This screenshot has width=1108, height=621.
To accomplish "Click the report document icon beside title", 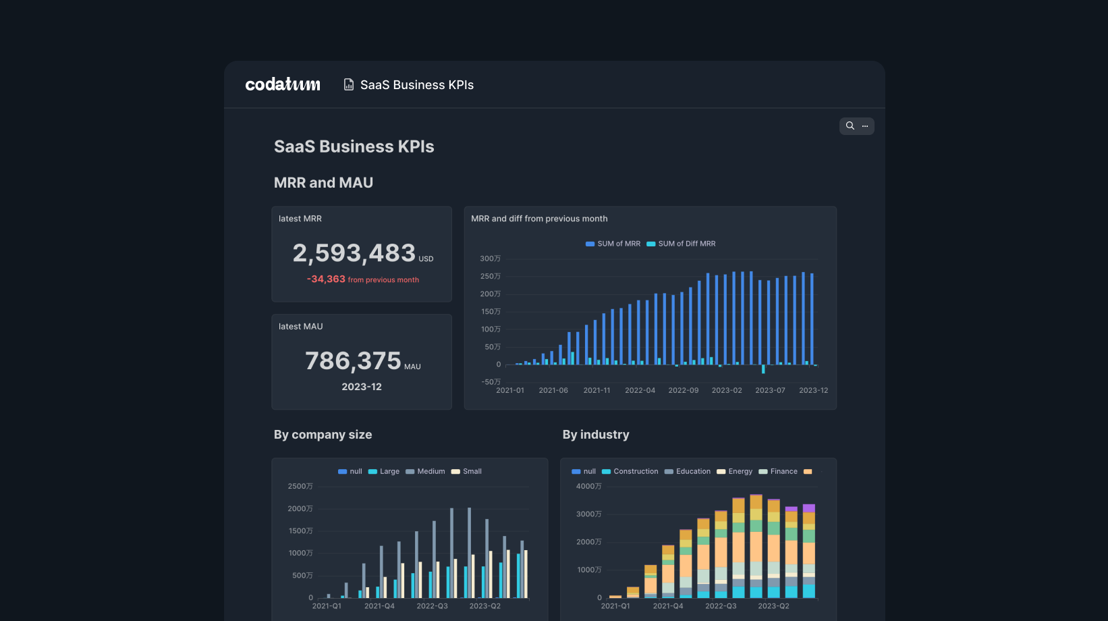I will coord(349,84).
